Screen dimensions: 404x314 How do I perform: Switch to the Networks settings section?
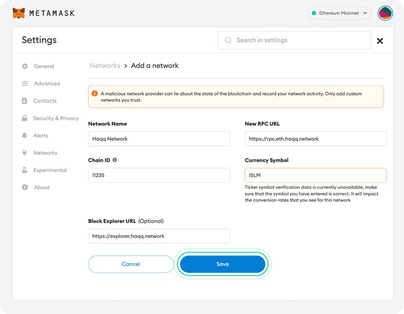pos(46,153)
